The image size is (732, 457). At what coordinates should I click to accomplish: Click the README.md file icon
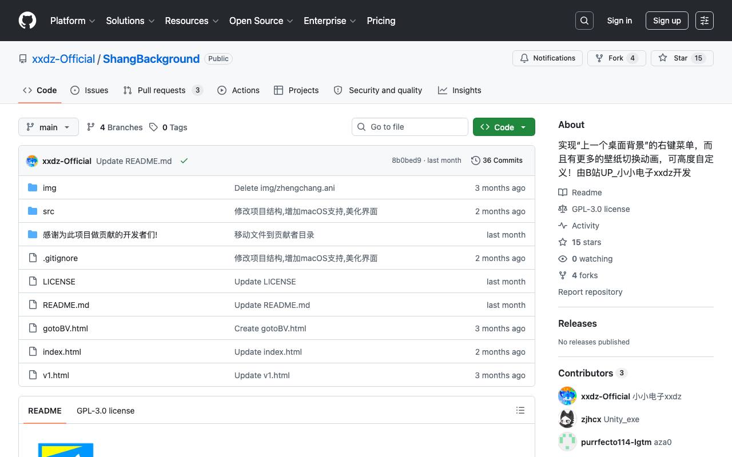pos(33,305)
